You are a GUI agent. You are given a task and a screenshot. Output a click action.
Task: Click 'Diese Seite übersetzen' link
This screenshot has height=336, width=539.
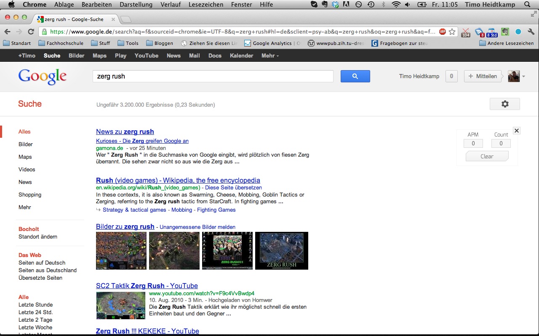click(x=233, y=188)
